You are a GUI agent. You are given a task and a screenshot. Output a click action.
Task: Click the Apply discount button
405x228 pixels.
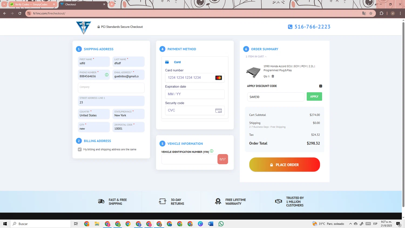[314, 96]
